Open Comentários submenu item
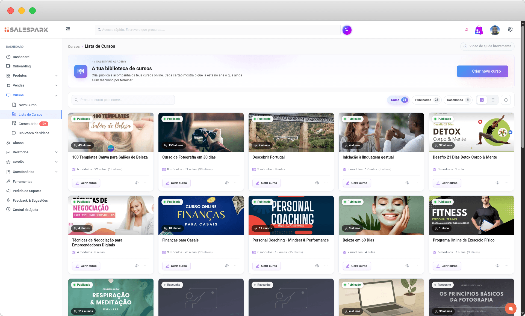Viewport: 525px width, 316px height. click(x=30, y=124)
